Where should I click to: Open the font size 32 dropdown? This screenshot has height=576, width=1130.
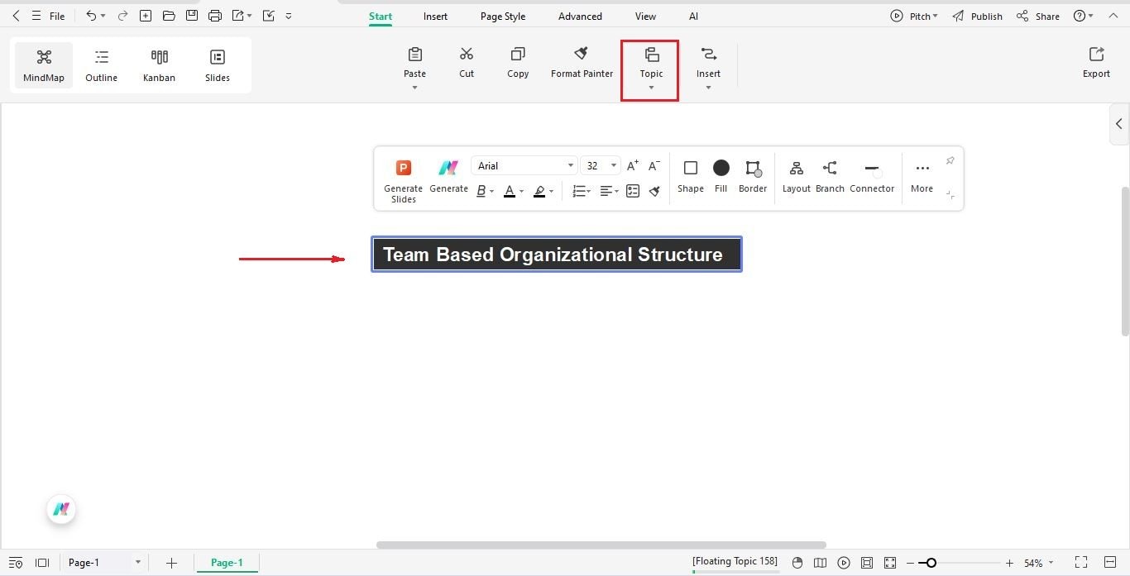point(600,166)
